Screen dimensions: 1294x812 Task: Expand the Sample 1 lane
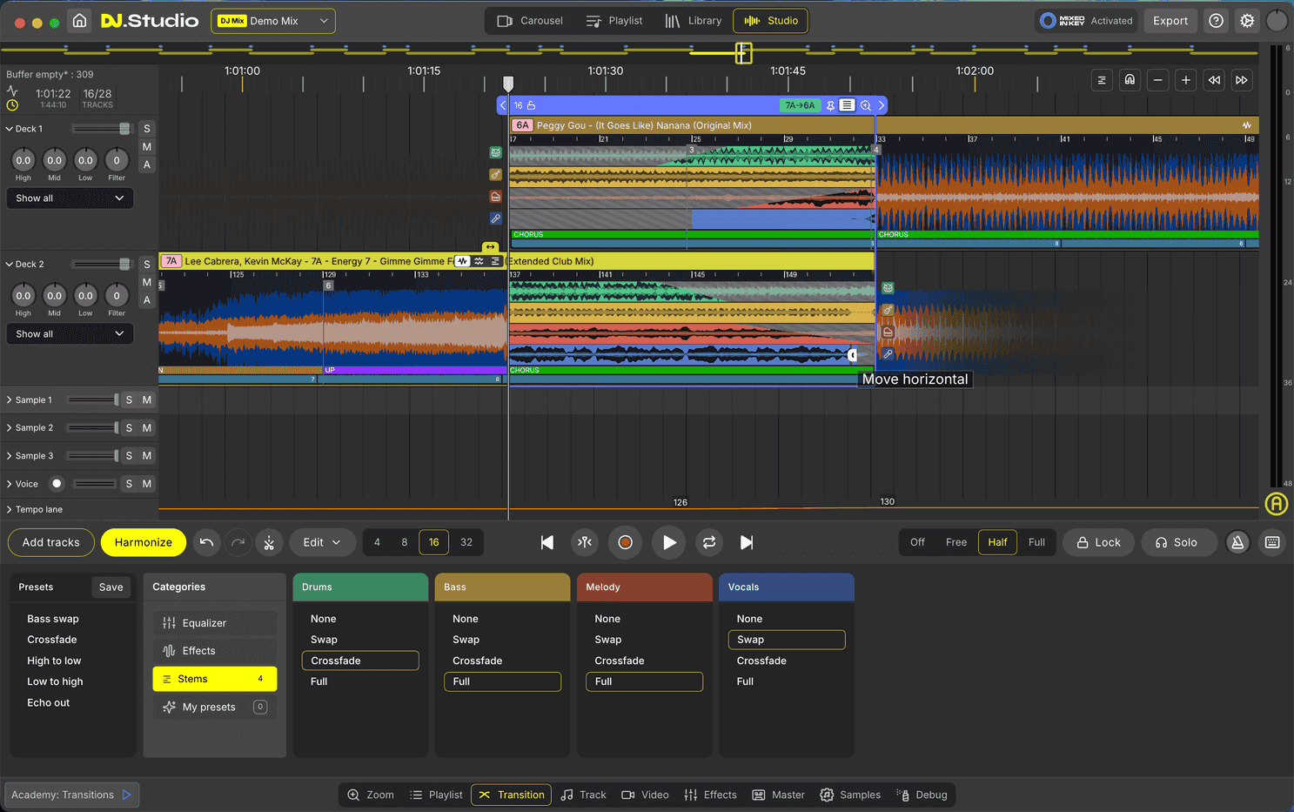(x=10, y=400)
